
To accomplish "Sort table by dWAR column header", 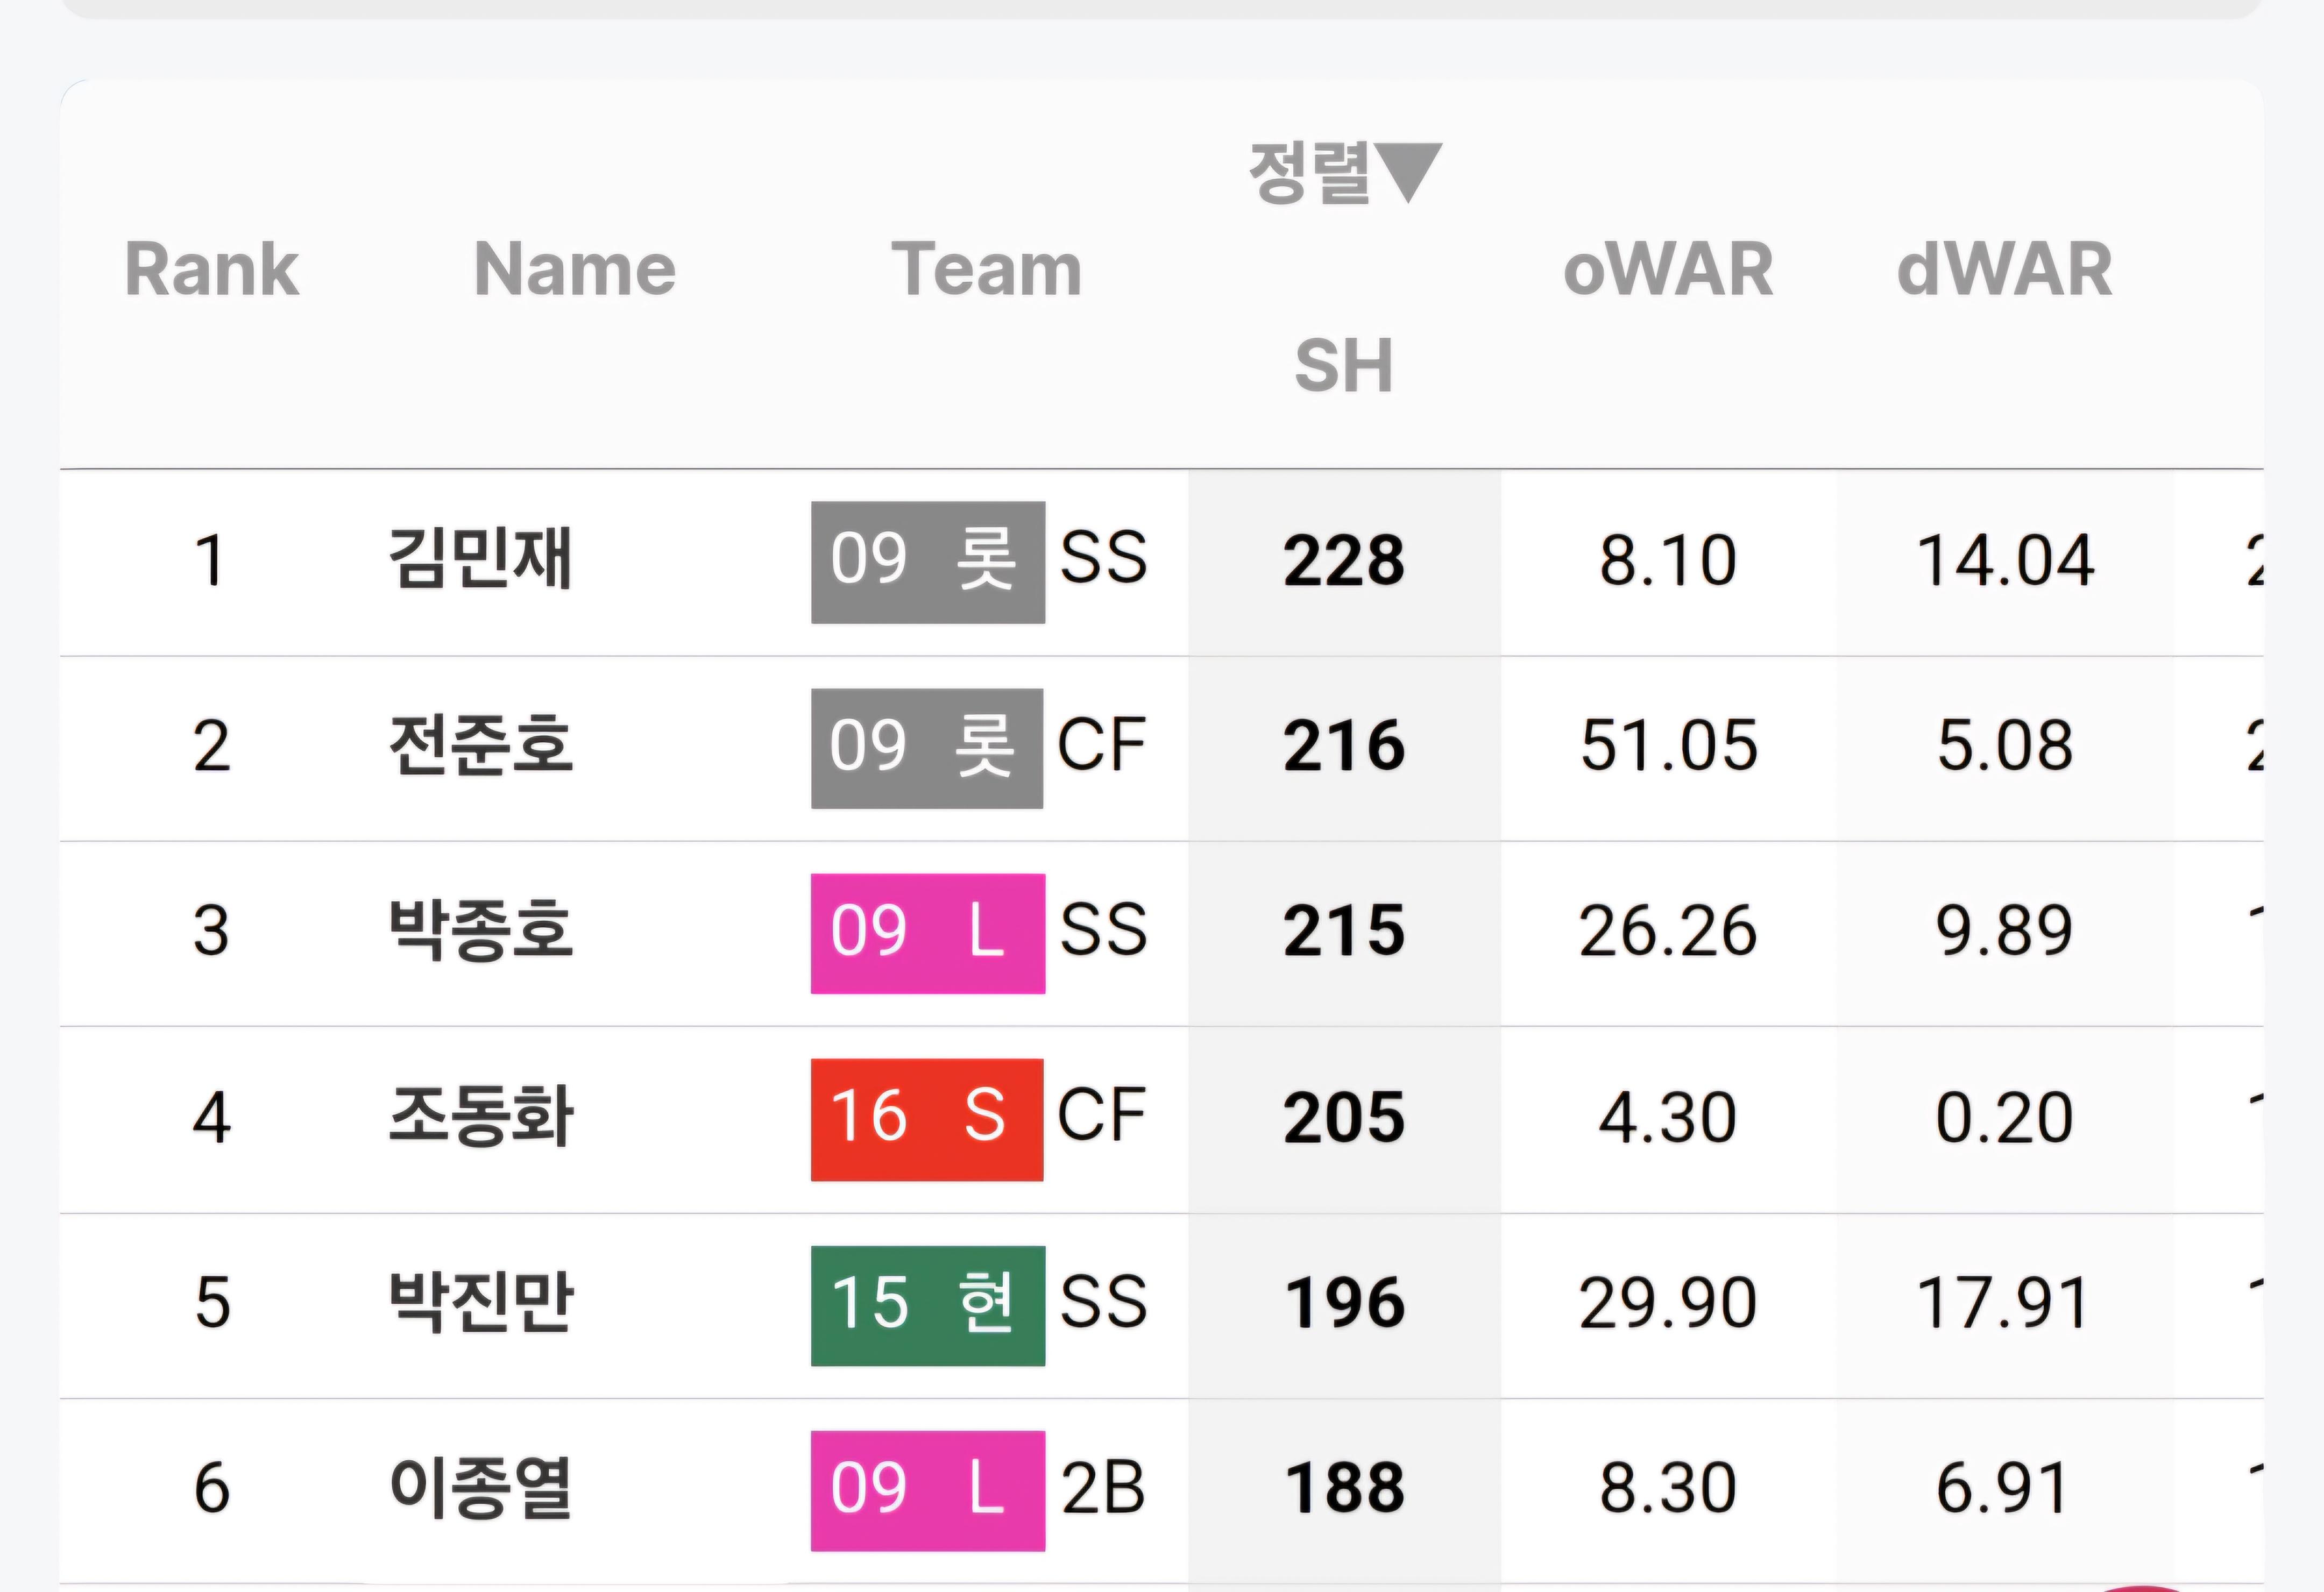I will pos(2004,270).
